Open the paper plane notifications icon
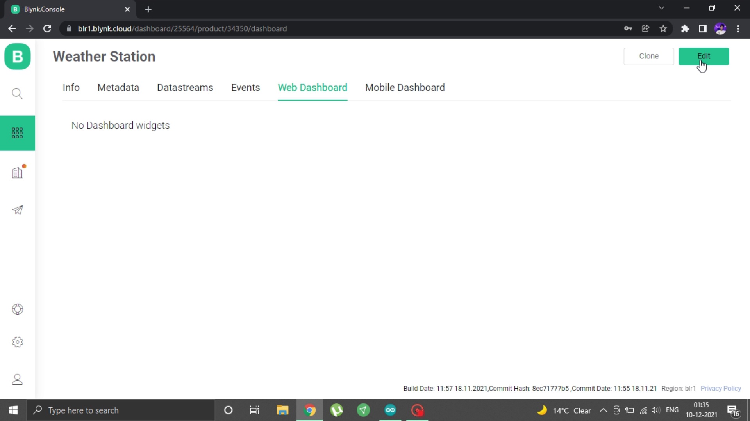The image size is (750, 421). point(18,210)
